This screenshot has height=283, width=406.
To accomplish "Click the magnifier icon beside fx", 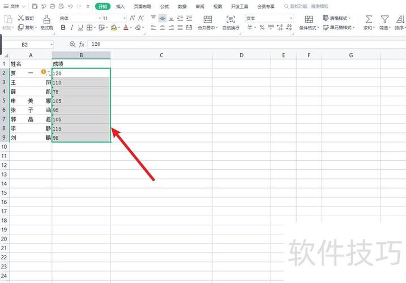I will tap(72, 44).
